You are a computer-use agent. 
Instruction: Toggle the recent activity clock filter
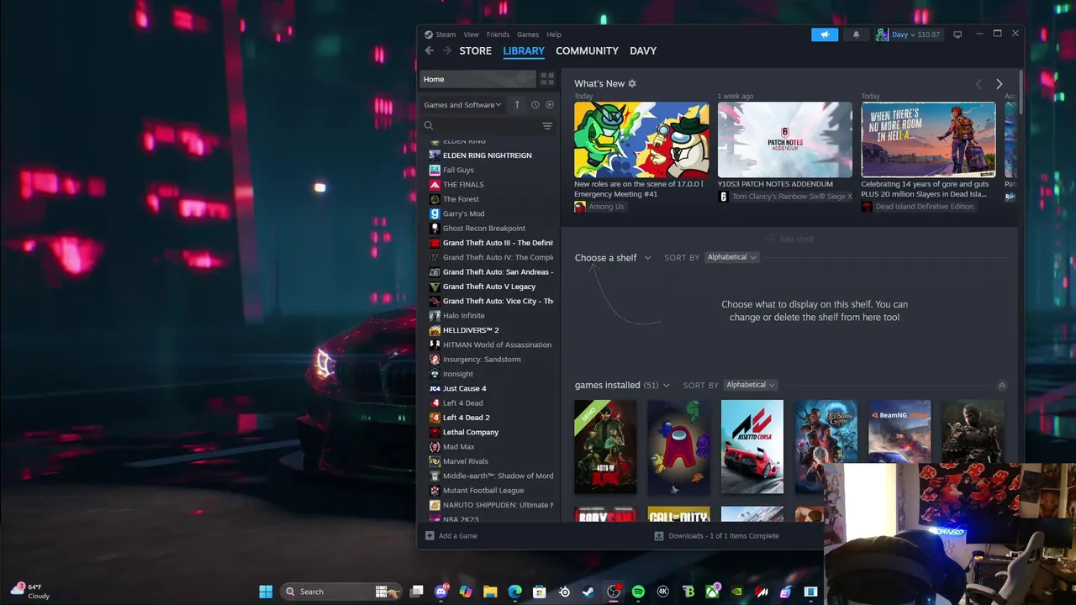pyautogui.click(x=535, y=105)
